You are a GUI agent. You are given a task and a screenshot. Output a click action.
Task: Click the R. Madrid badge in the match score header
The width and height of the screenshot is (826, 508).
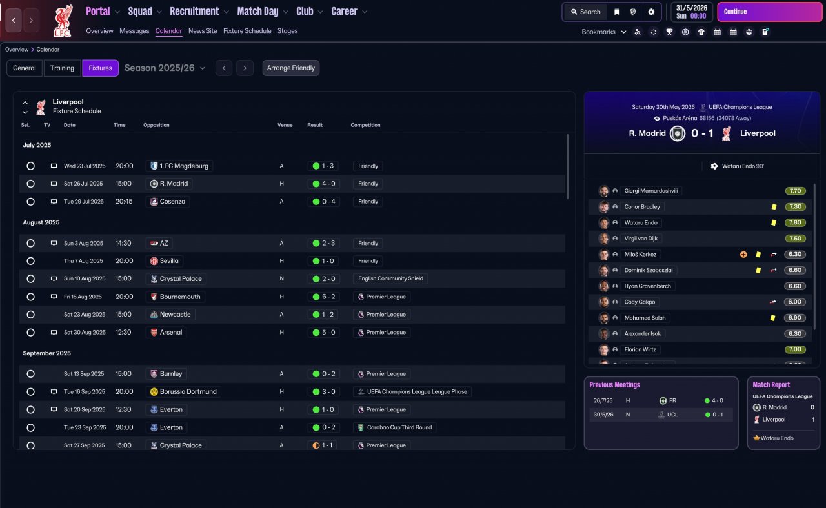(678, 133)
